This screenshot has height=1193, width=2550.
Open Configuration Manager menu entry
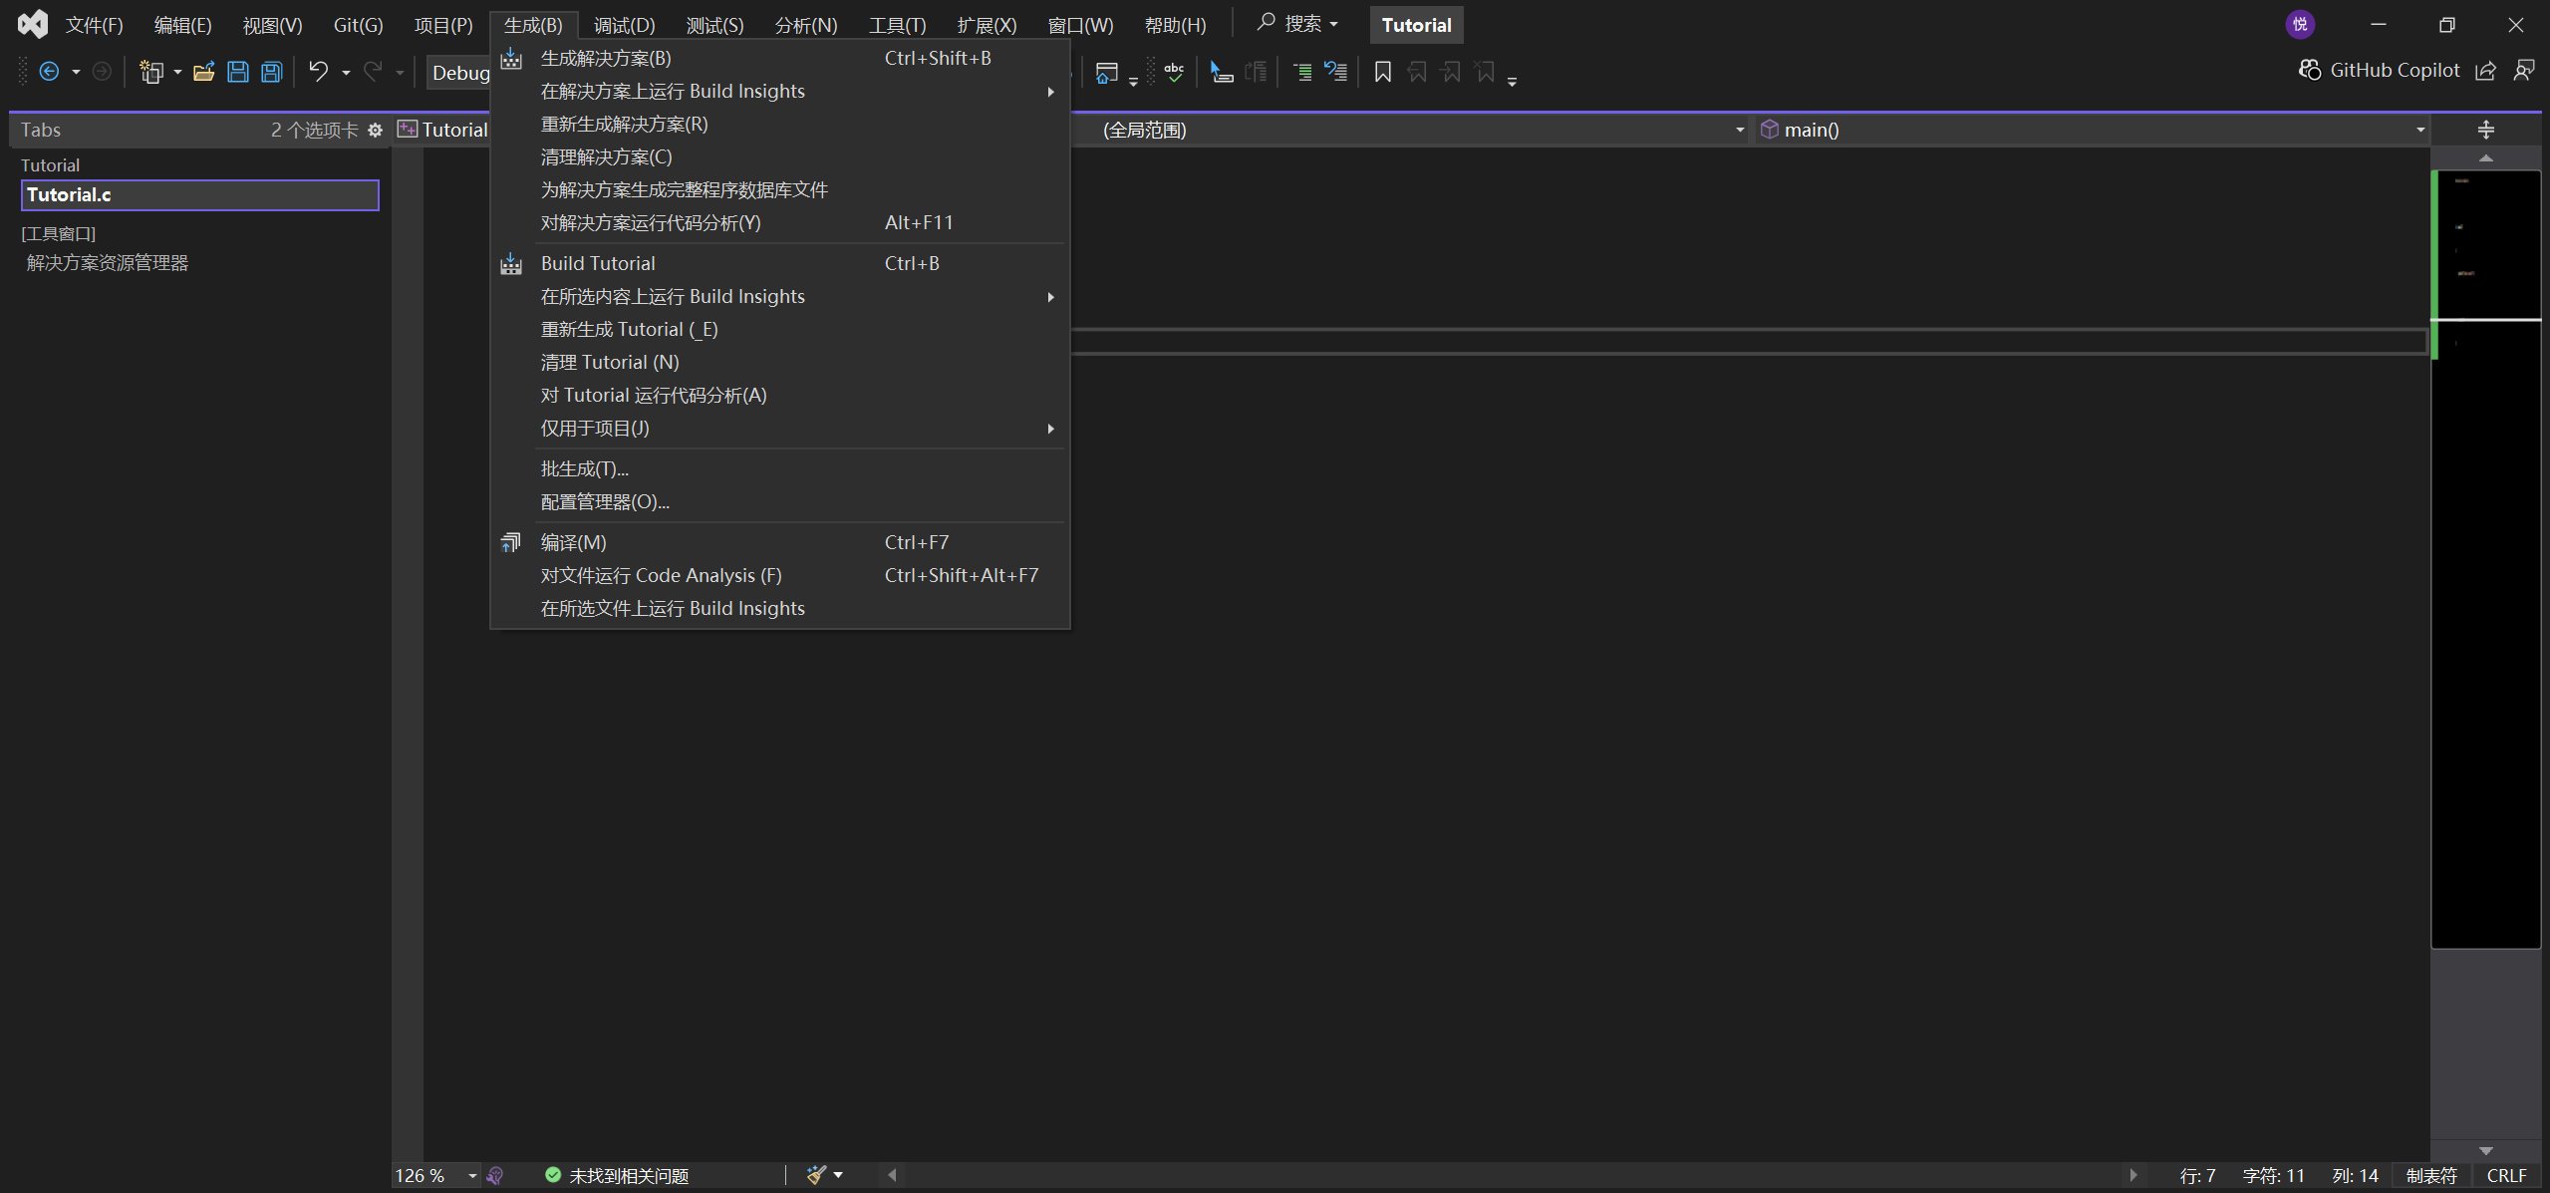780,501
